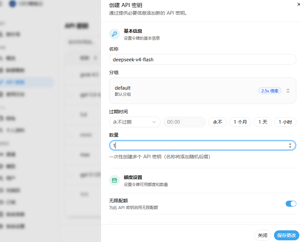Click the 基本信息 section heading

tap(133, 31)
